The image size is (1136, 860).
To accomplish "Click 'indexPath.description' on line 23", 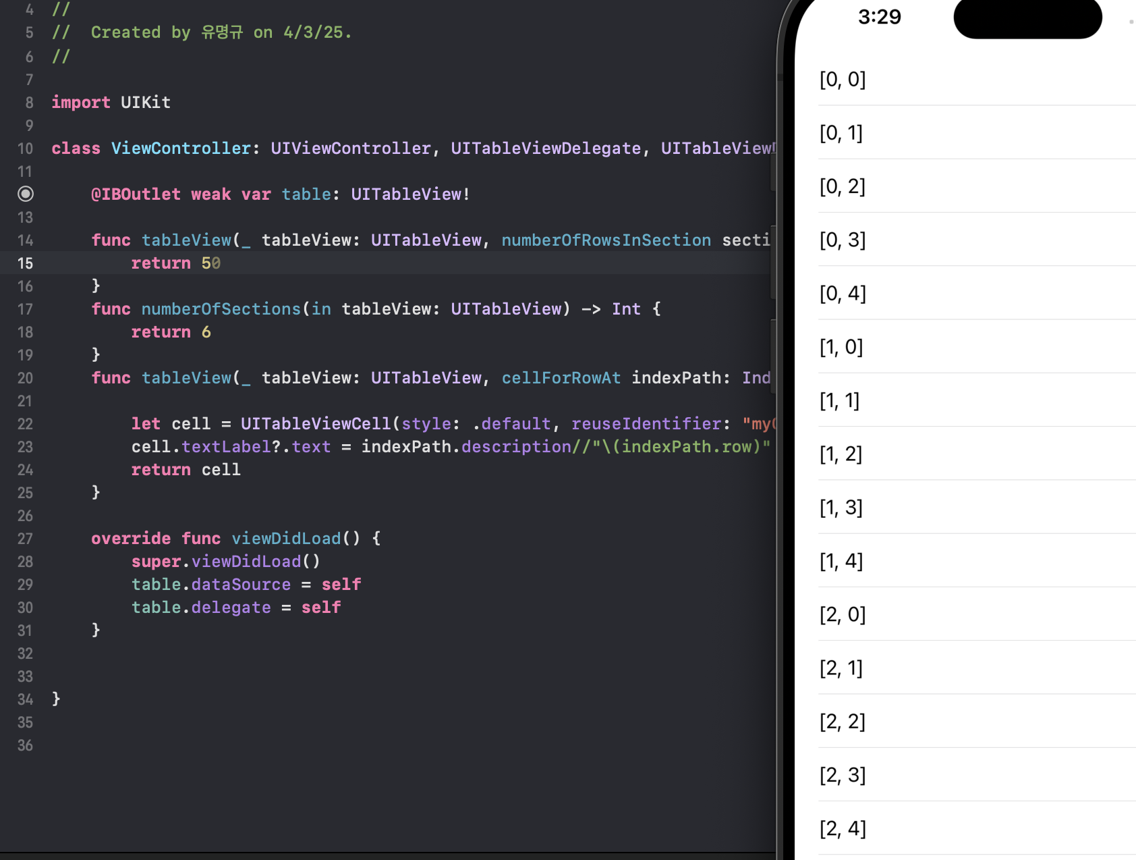I will (467, 447).
